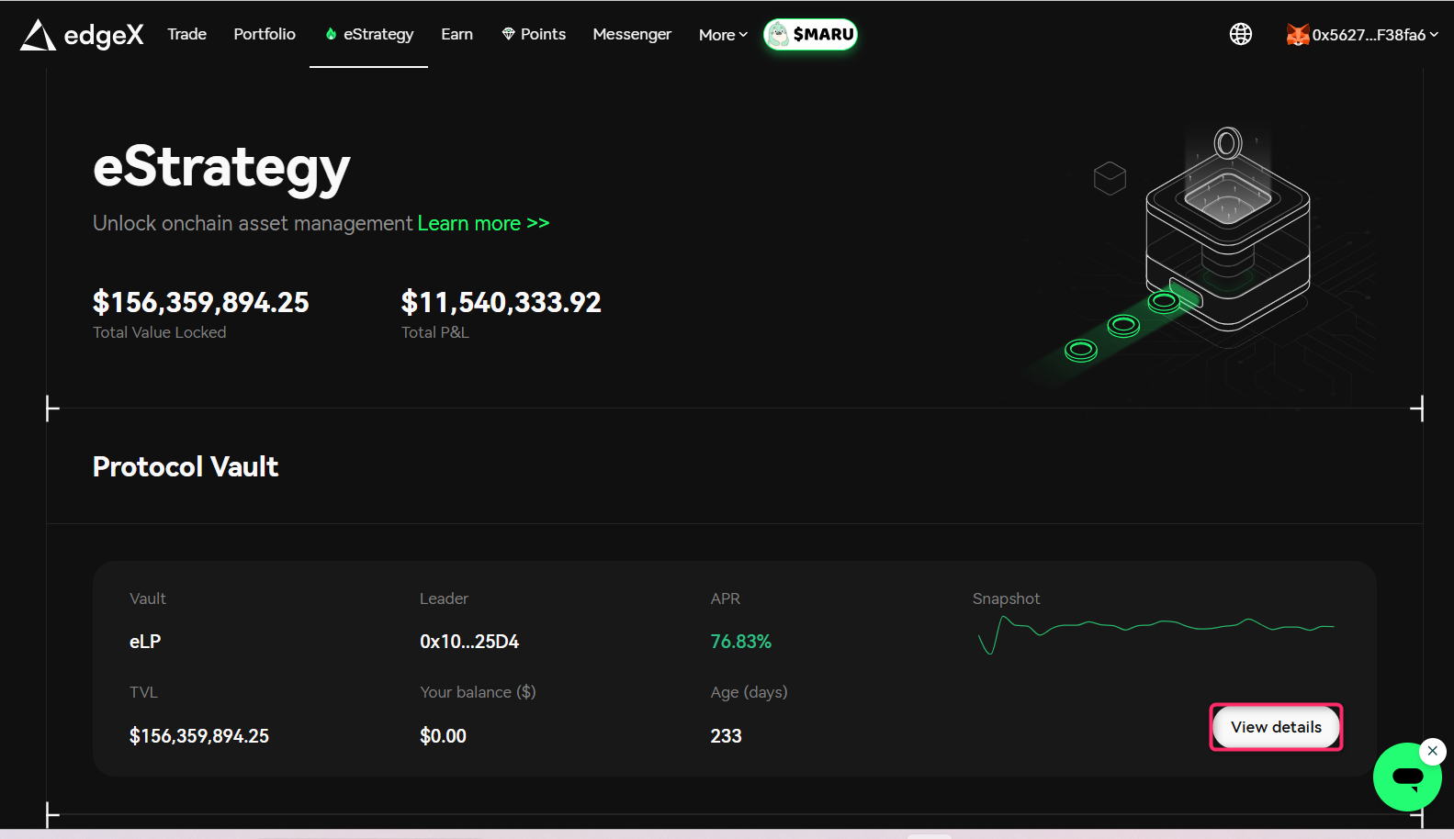The image size is (1454, 839).
Task: Click the MetaMask fox wallet icon
Action: [1297, 35]
